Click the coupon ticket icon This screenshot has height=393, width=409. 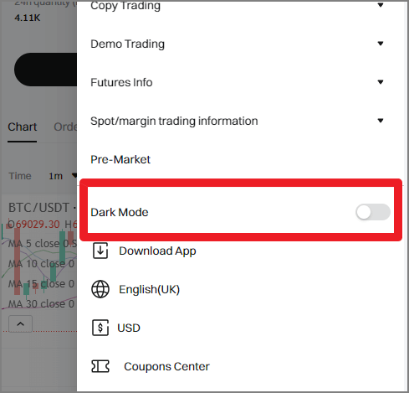100,366
